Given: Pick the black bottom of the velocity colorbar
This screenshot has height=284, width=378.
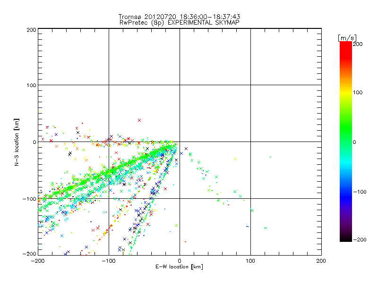Looking at the screenshot, I should (x=346, y=239).
